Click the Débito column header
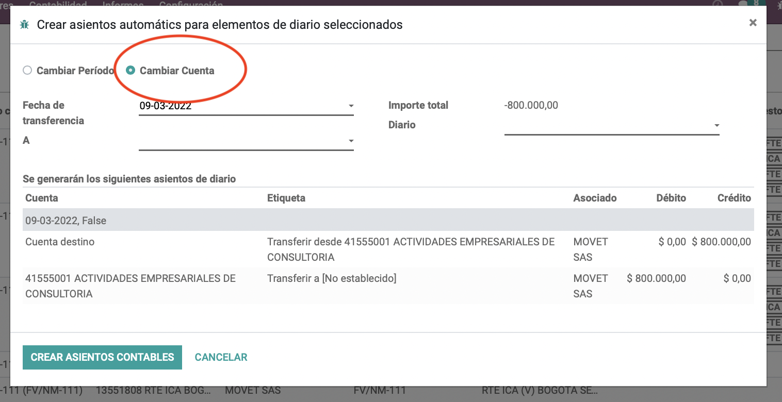This screenshot has height=402, width=782. click(x=671, y=198)
